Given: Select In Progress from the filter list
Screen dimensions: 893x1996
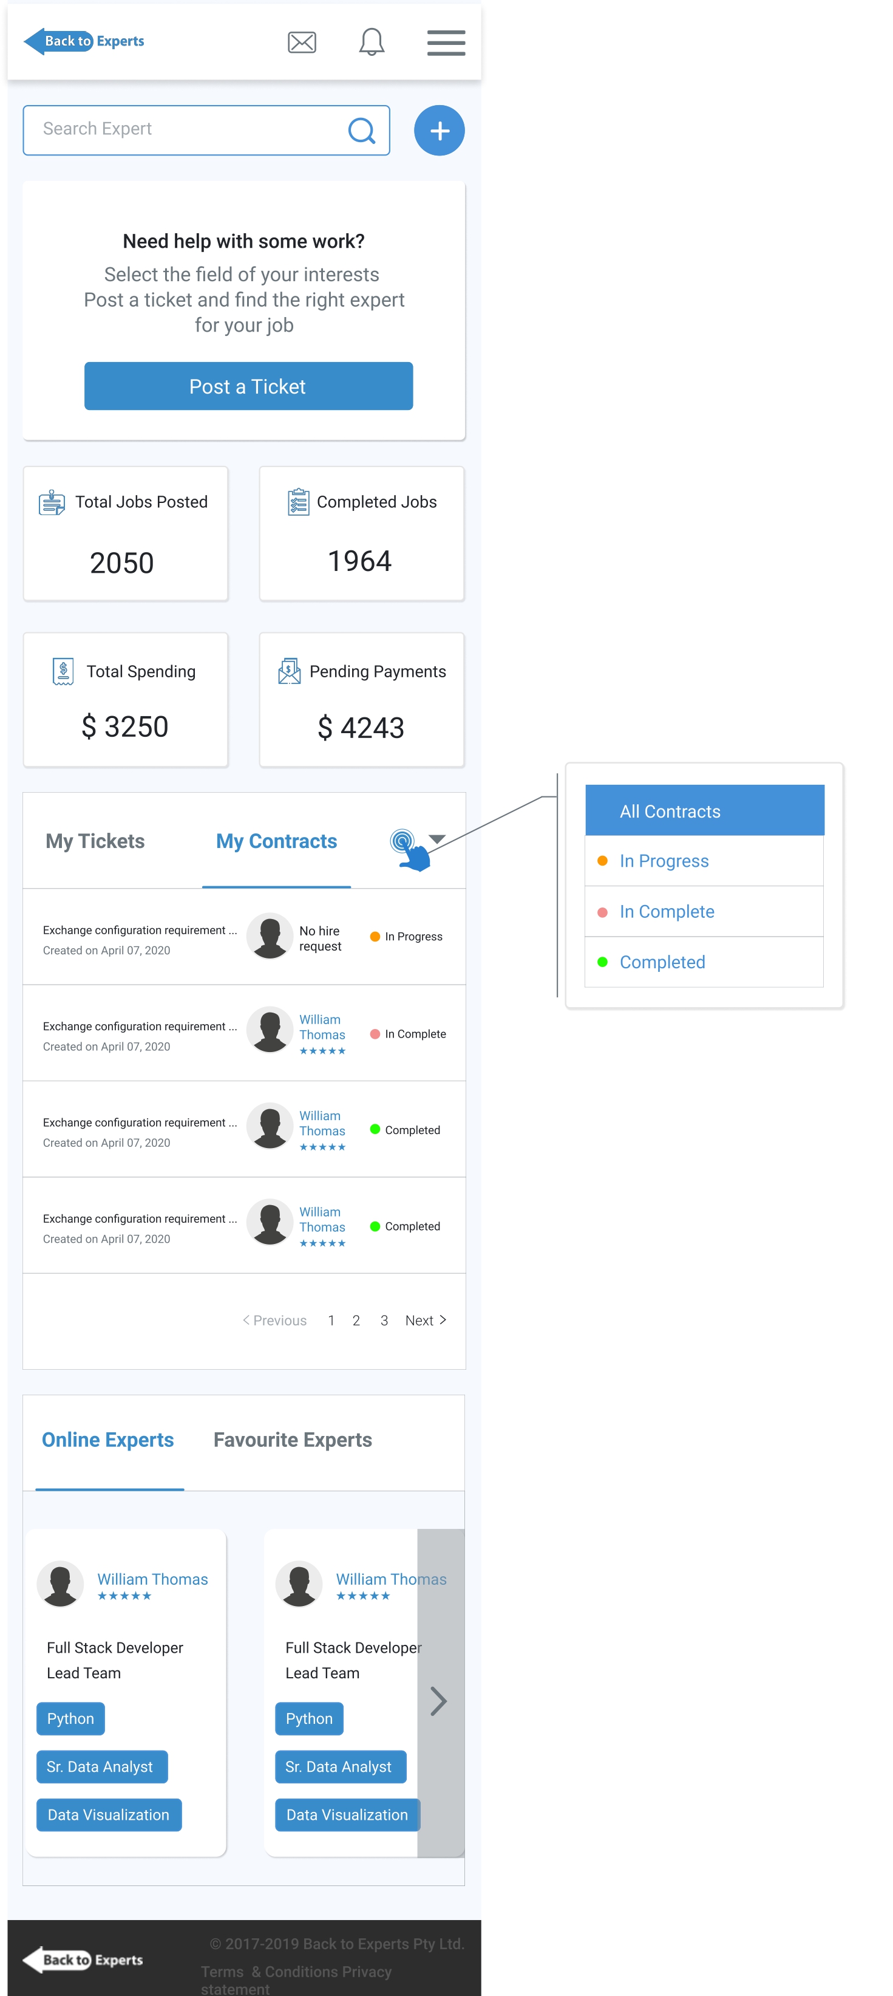Looking at the screenshot, I should [x=663, y=861].
